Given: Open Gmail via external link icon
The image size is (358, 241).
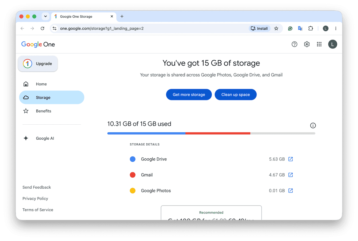Looking at the screenshot, I should [291, 175].
